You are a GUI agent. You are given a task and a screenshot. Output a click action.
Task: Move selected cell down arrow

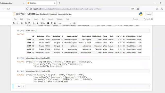coord(37,23)
